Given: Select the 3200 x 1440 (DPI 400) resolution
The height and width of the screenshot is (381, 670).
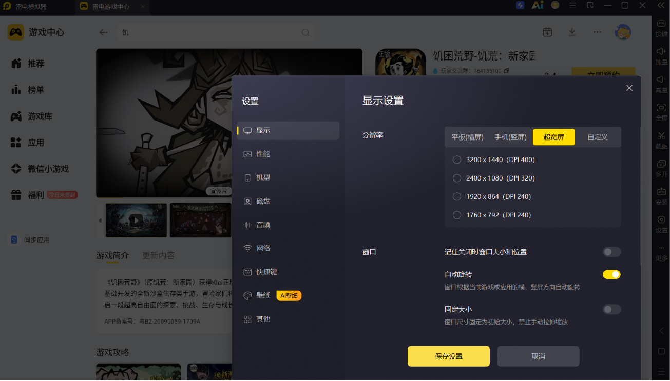Looking at the screenshot, I should pyautogui.click(x=494, y=160).
